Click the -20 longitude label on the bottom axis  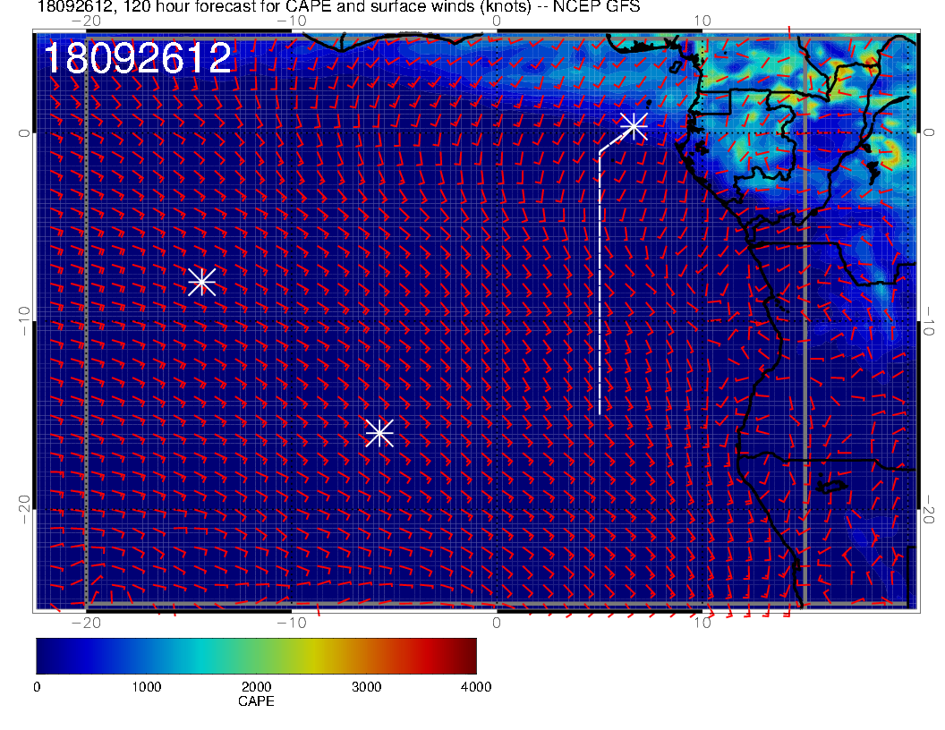pos(85,623)
